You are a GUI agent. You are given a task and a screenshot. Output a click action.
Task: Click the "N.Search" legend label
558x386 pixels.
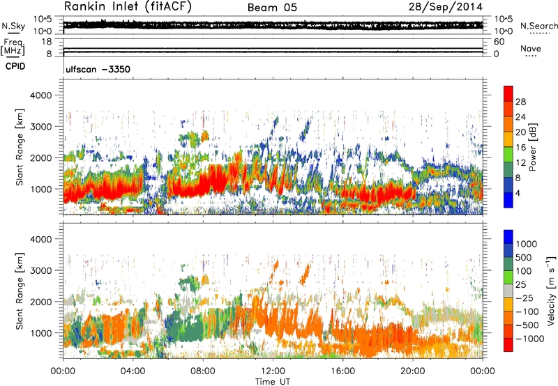pyautogui.click(x=538, y=26)
